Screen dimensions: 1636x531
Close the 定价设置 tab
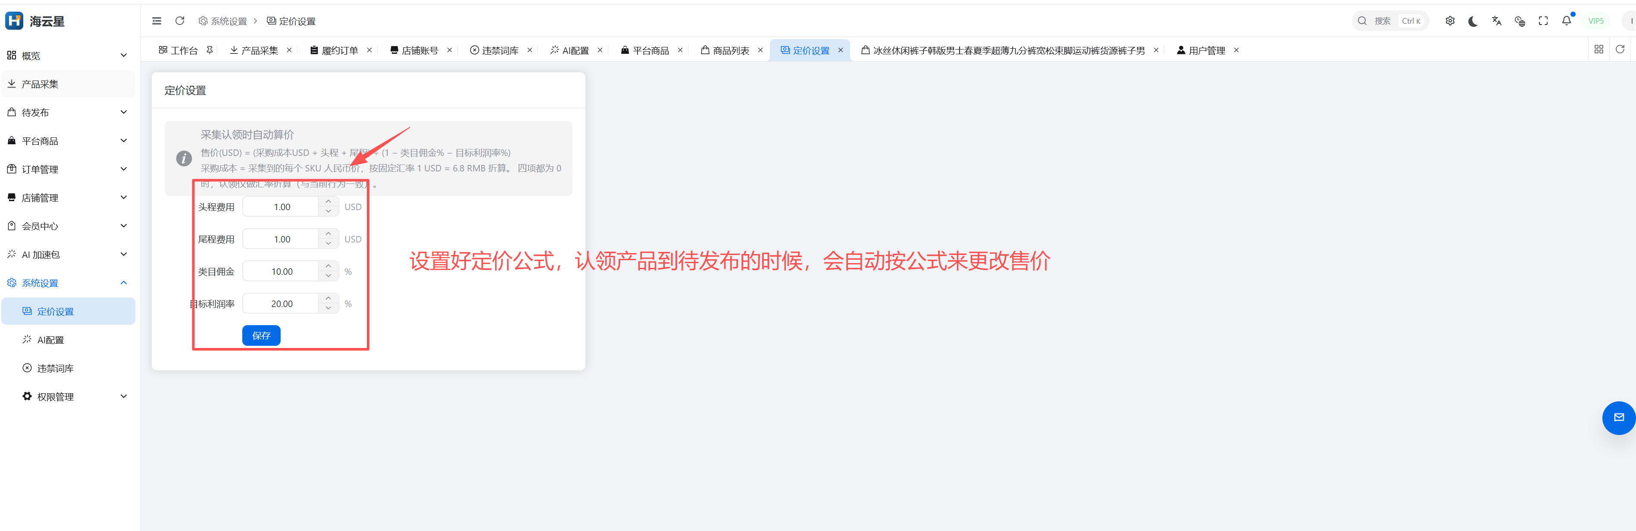point(840,50)
